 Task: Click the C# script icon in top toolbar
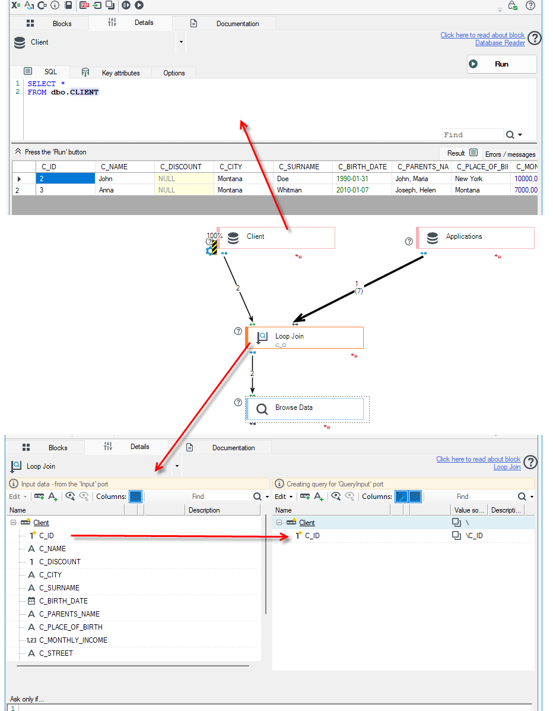[x=42, y=5]
